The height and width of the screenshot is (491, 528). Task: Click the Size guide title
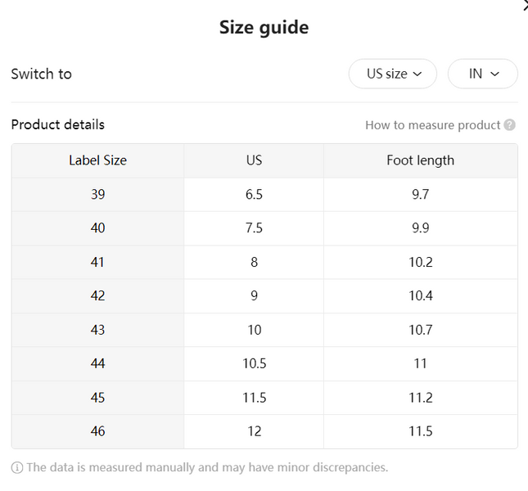point(264,27)
